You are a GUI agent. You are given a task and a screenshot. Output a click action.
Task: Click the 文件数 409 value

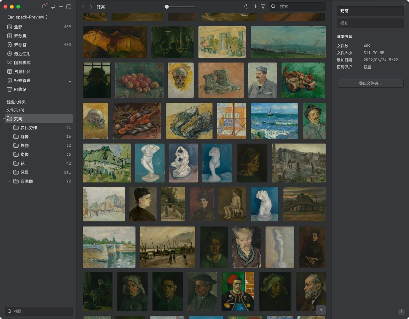(x=367, y=46)
